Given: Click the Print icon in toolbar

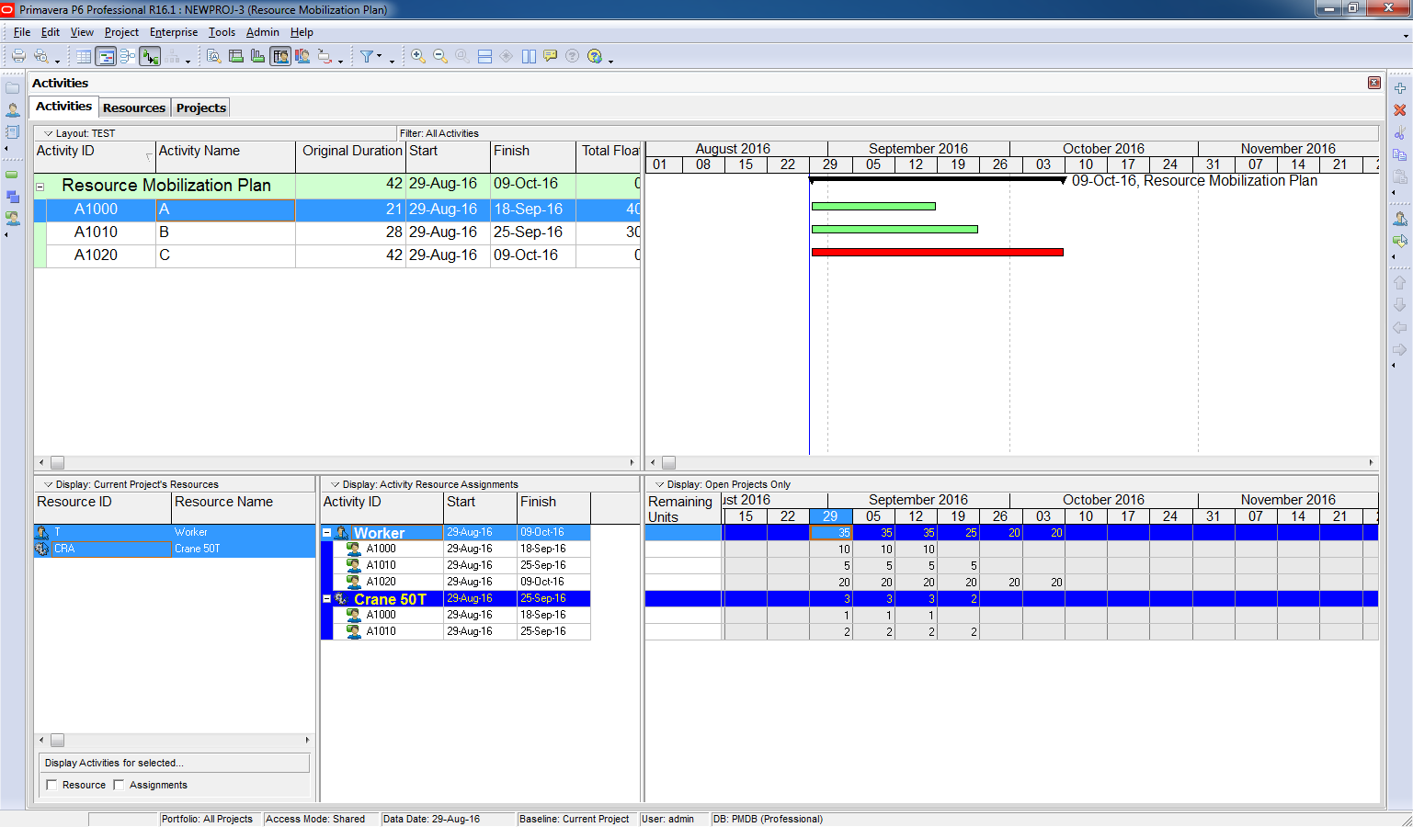Looking at the screenshot, I should [x=18, y=56].
